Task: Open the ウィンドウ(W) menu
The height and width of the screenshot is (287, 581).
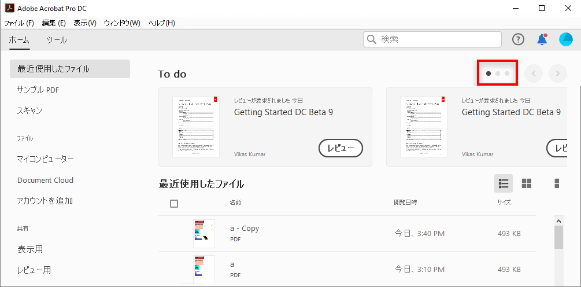Action: pos(122,23)
